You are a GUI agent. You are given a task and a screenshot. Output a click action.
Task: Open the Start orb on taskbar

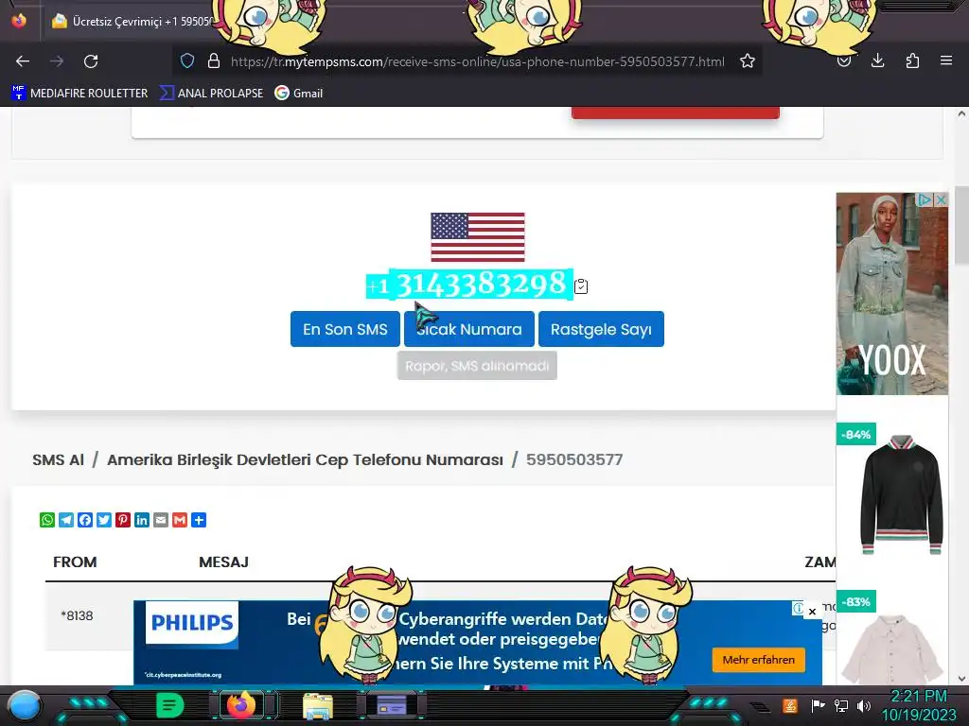(x=24, y=705)
